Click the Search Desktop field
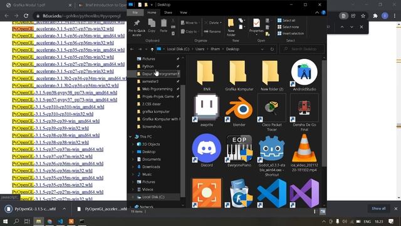The width and height of the screenshot is (401, 226). pos(302,49)
